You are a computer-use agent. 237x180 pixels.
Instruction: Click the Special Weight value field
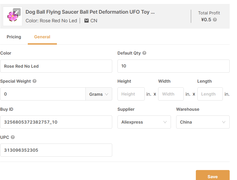43,94
